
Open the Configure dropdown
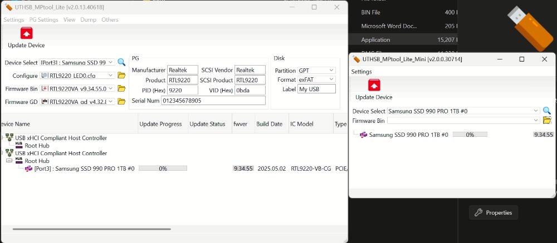pos(111,76)
